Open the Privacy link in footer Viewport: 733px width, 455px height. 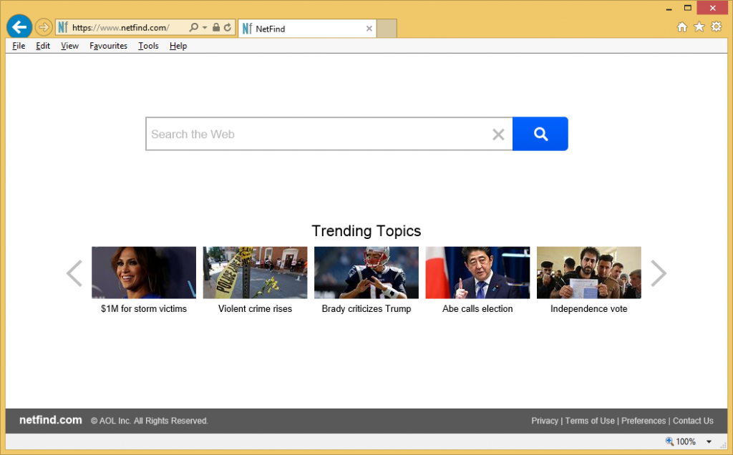(x=544, y=421)
